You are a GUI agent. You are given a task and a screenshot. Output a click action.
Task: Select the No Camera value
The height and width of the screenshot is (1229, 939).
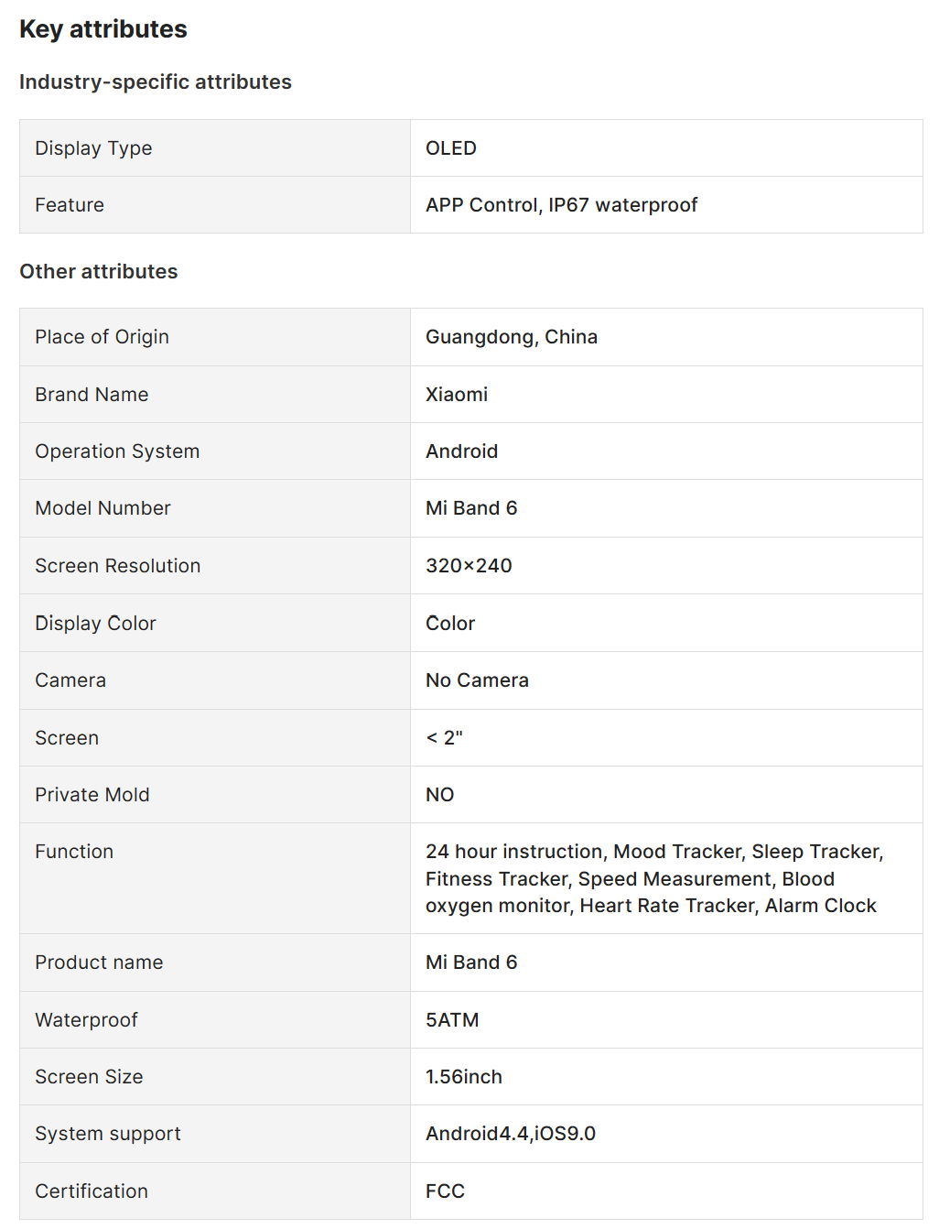[x=477, y=680]
